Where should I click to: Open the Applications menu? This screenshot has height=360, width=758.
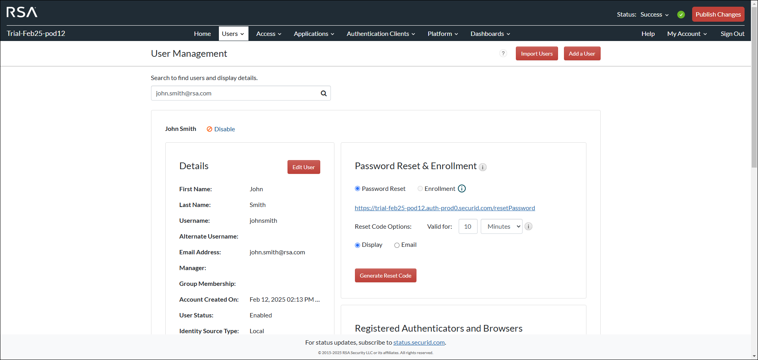[x=314, y=34]
